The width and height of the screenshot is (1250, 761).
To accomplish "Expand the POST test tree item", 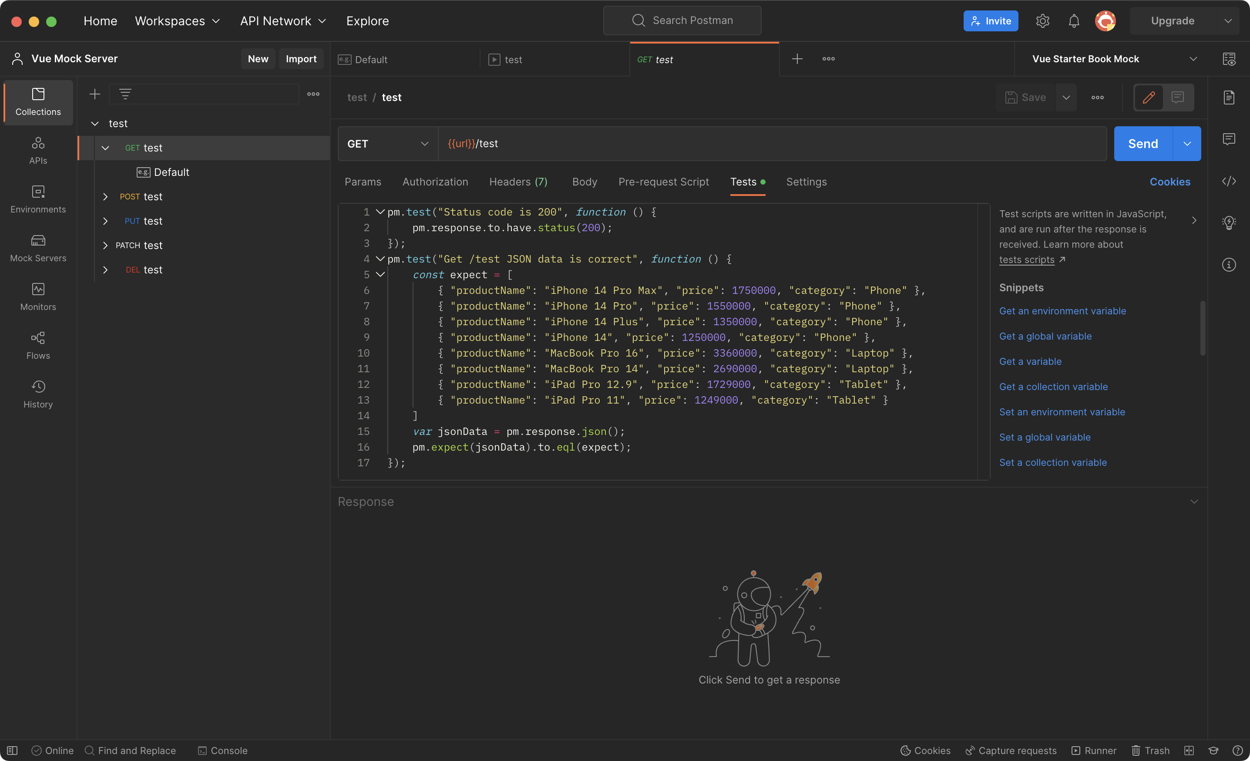I will click(104, 196).
